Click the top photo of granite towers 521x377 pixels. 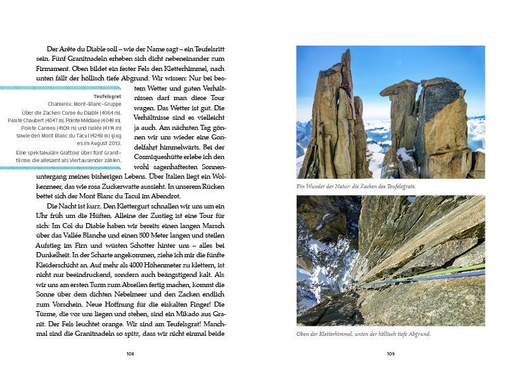(390, 112)
